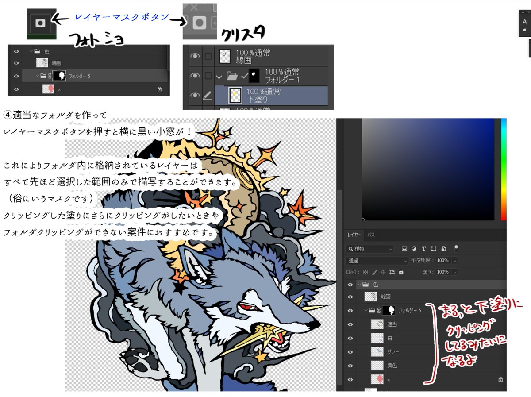
Task: Toggle eye of フォルダー 1 in Clip Studio panel
Action: tap(195, 76)
